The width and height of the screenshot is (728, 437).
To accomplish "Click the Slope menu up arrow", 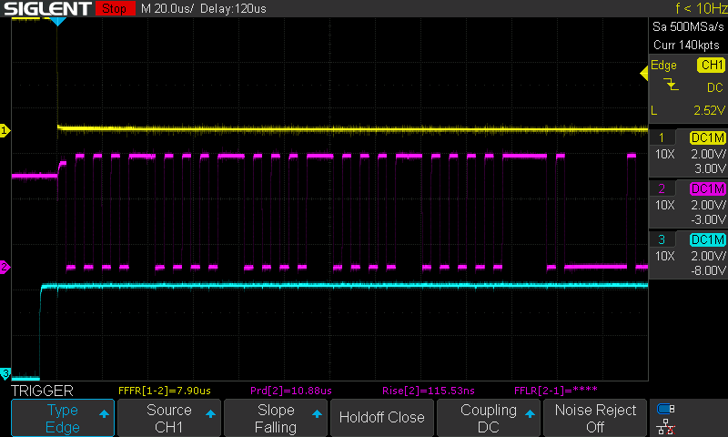I will pos(317,413).
